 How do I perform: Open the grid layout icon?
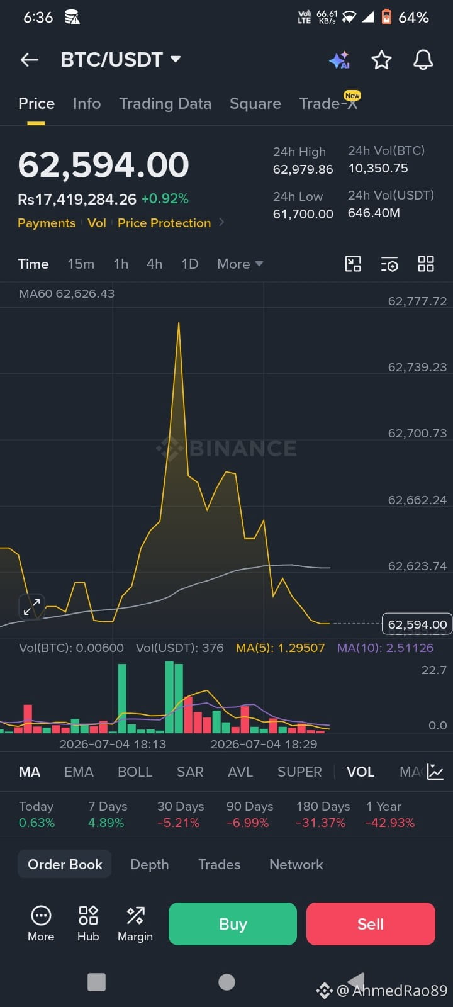click(426, 264)
